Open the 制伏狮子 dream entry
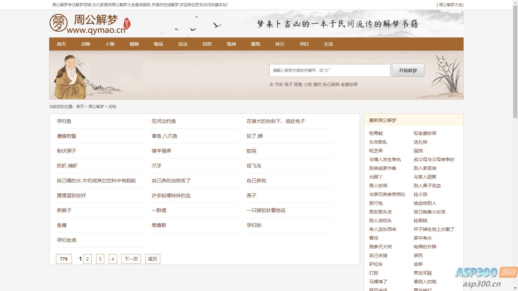 click(67, 151)
